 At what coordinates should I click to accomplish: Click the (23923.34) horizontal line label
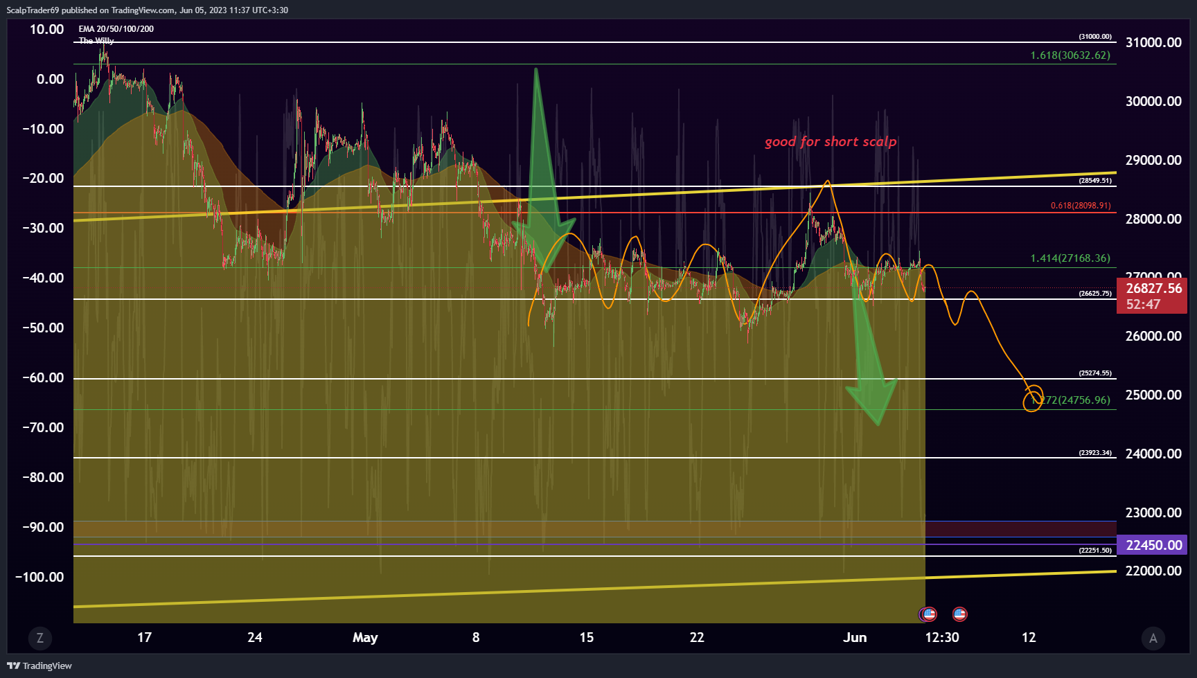pyautogui.click(x=1095, y=453)
